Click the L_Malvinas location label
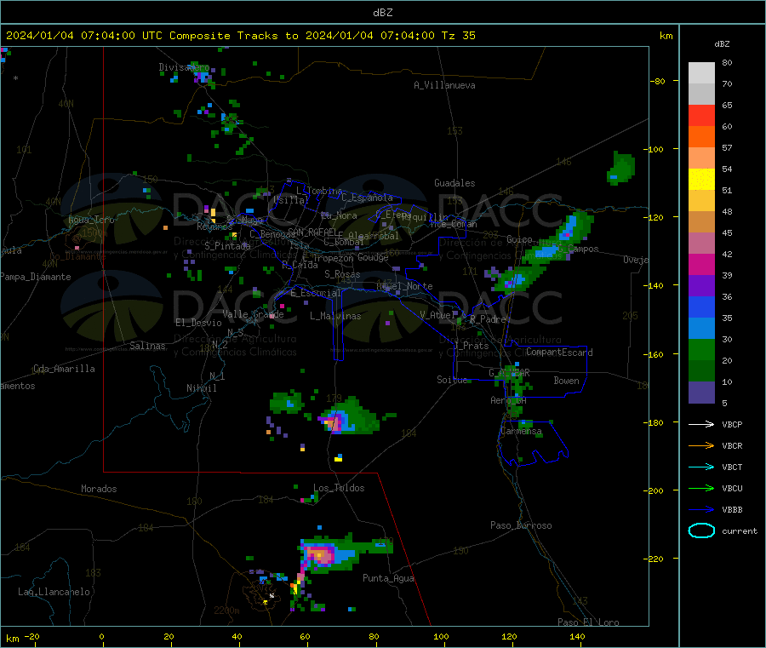This screenshot has width=766, height=648. [335, 316]
